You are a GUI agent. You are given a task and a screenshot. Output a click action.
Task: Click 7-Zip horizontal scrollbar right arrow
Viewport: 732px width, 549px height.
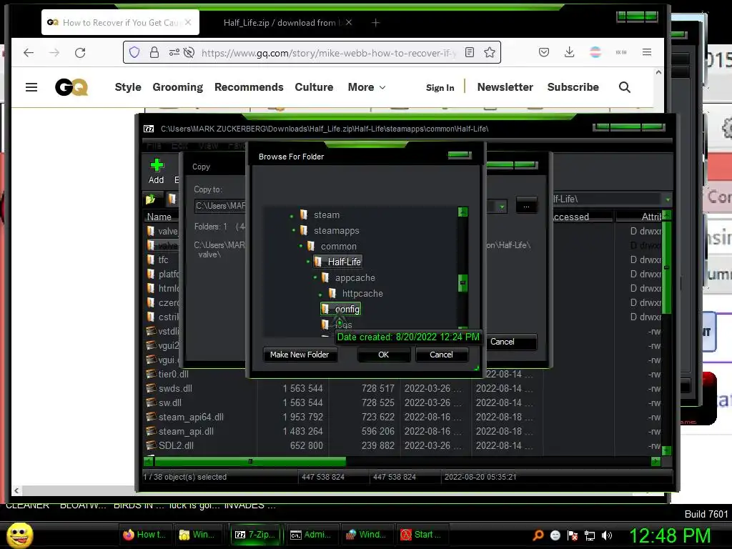(656, 461)
